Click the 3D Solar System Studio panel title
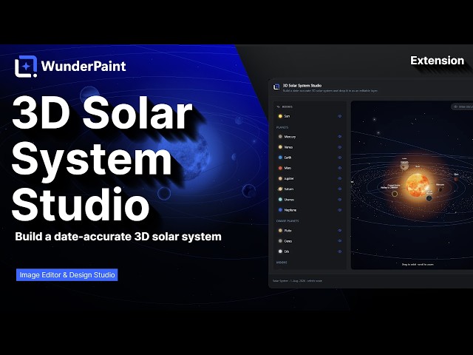The height and width of the screenshot is (355, 473). tap(302, 86)
